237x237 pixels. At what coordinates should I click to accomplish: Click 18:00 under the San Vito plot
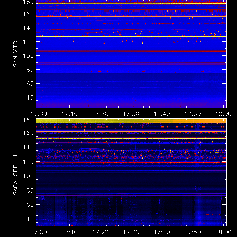pos(223,114)
